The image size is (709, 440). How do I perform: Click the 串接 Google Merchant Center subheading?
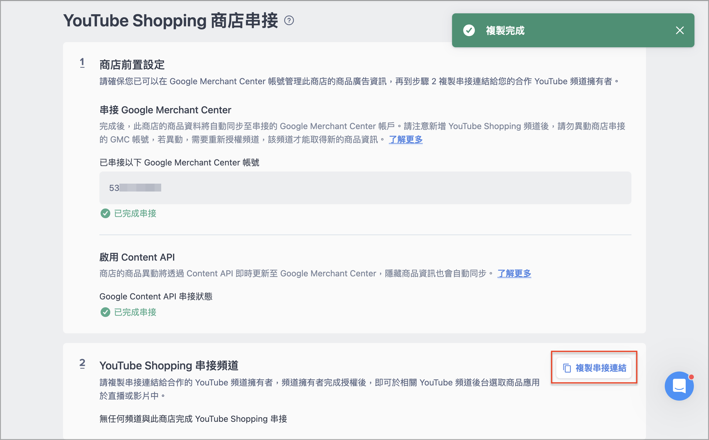(165, 110)
